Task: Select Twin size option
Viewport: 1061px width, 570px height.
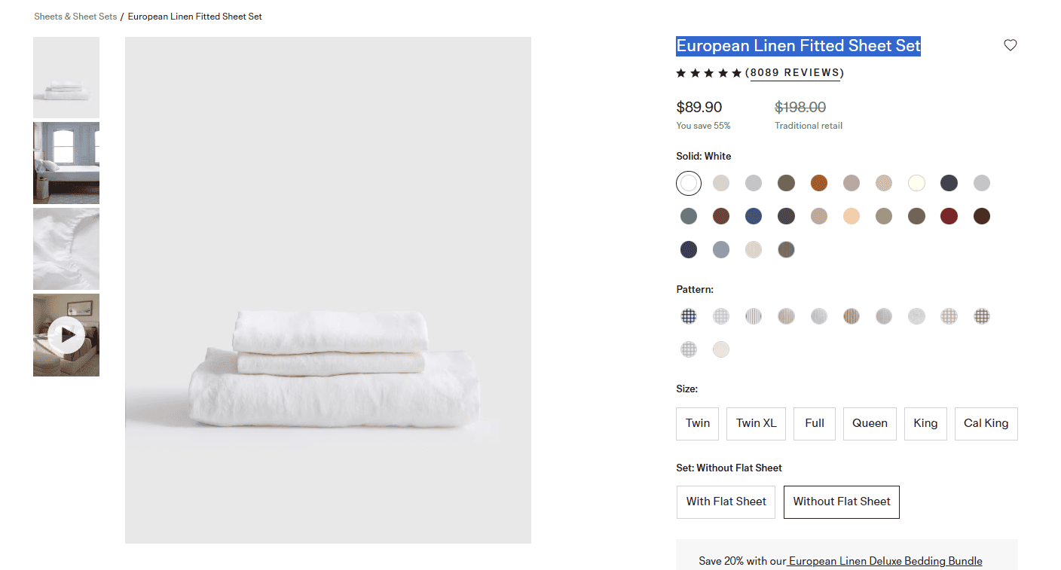Action: point(698,423)
